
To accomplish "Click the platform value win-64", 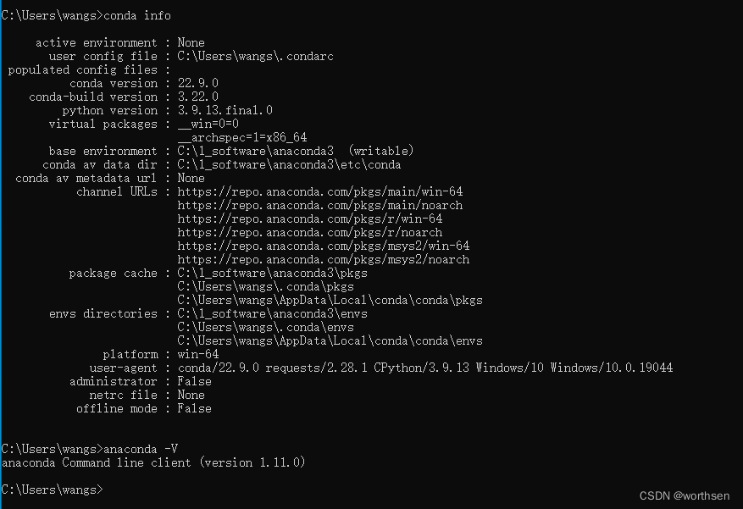I will tap(197, 355).
